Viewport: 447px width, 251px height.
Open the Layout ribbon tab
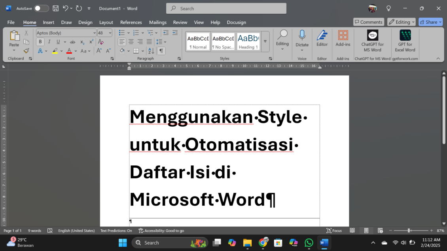pyautogui.click(x=106, y=22)
